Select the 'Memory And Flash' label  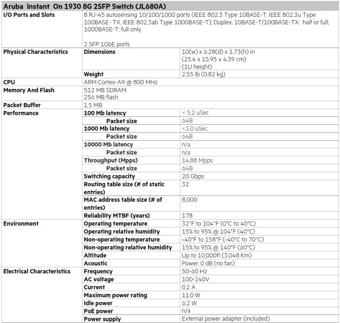click(29, 90)
